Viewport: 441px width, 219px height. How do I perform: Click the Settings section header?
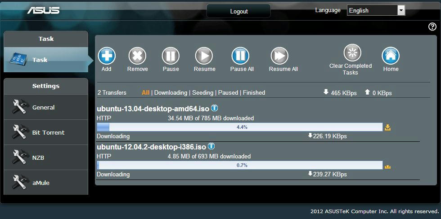point(46,86)
